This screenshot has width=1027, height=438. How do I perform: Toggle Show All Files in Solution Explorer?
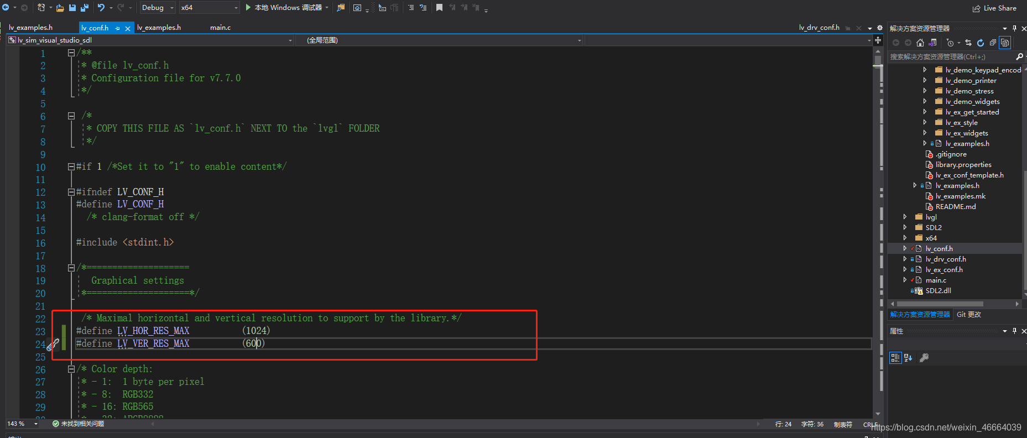(x=1005, y=43)
